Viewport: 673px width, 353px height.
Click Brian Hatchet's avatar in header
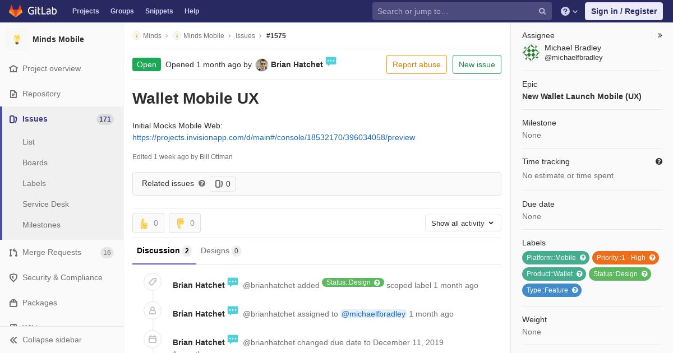(x=261, y=64)
